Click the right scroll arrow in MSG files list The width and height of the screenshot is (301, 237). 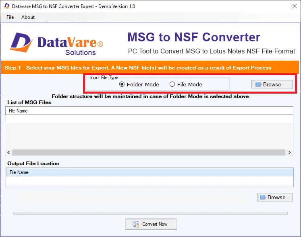(x=289, y=152)
